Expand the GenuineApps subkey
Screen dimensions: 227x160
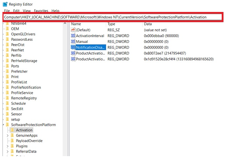8,135
